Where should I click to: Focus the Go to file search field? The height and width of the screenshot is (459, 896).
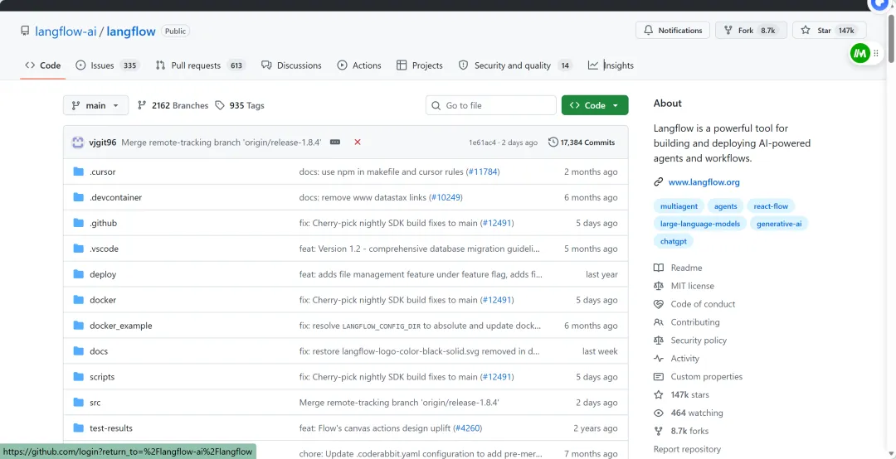tap(491, 105)
